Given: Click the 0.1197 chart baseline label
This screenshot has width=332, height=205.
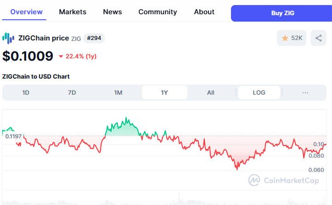Looking at the screenshot, I should click(13, 137).
